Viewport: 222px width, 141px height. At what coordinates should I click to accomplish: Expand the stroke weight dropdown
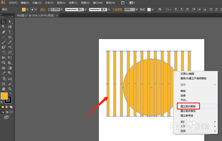62,10
